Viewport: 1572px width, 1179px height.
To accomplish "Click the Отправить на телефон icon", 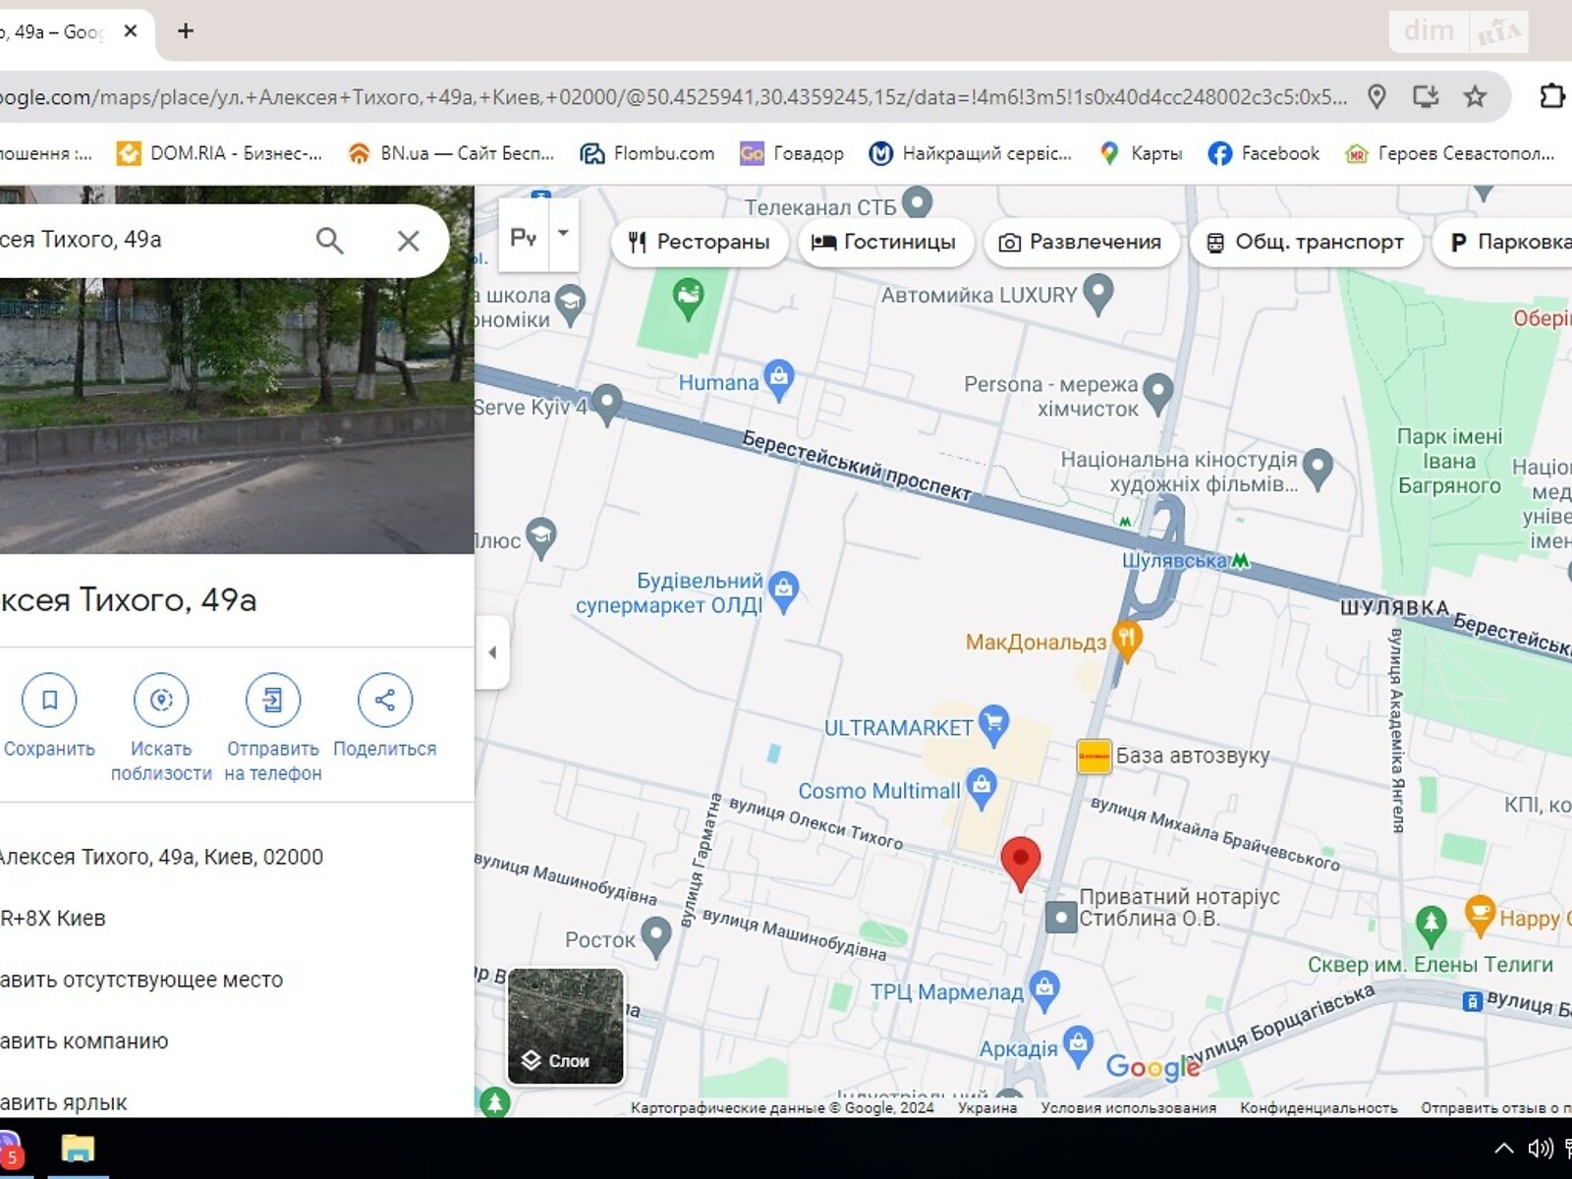I will [x=273, y=700].
